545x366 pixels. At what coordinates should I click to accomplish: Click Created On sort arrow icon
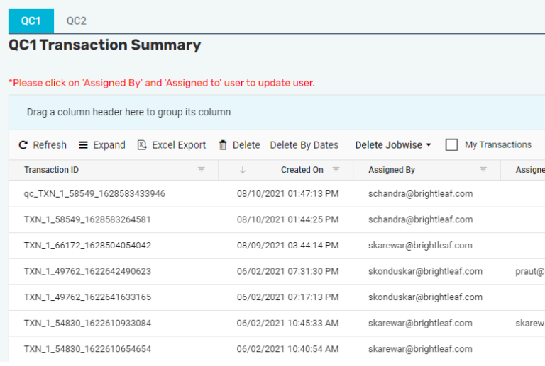[x=243, y=170]
